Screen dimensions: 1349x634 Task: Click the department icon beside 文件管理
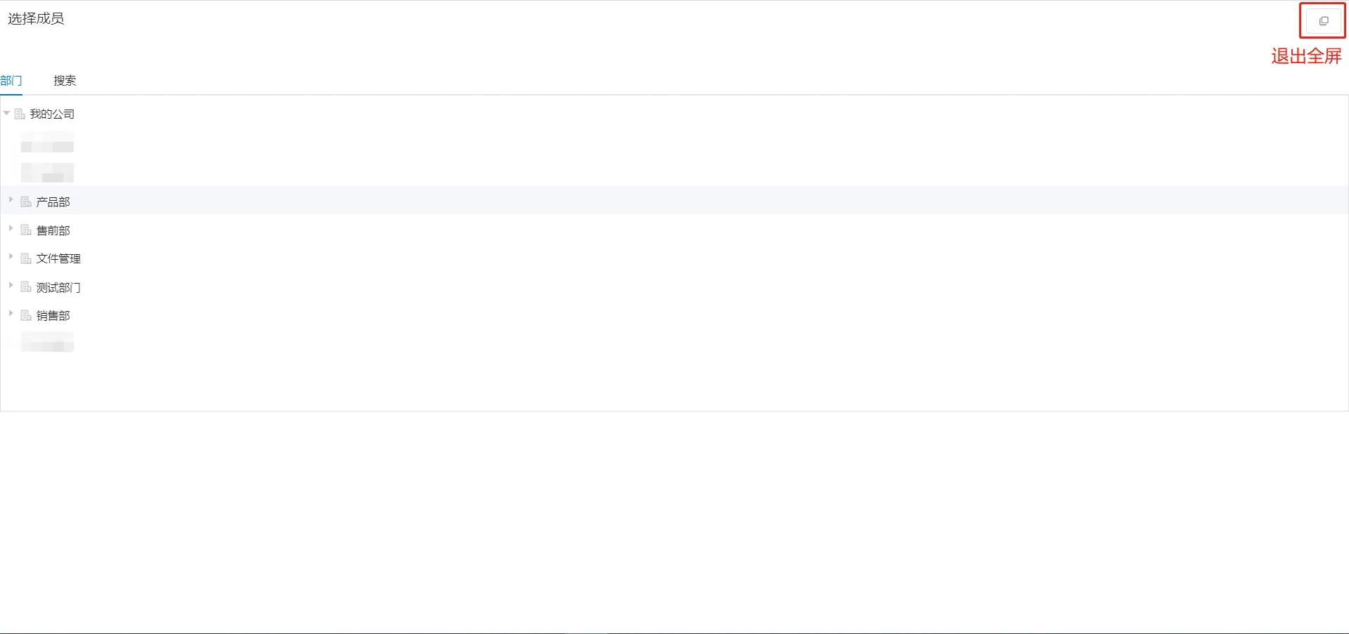tap(26, 258)
